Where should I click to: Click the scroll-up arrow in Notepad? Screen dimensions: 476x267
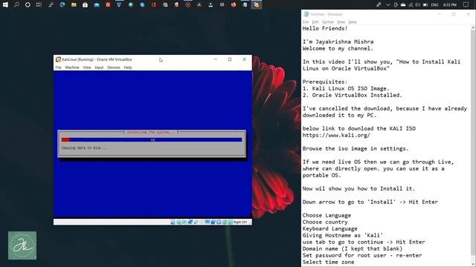click(x=473, y=28)
